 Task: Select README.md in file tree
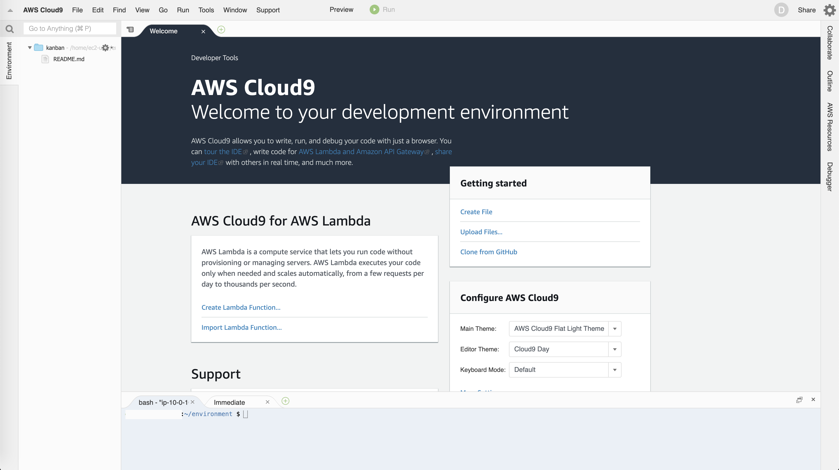(x=69, y=59)
